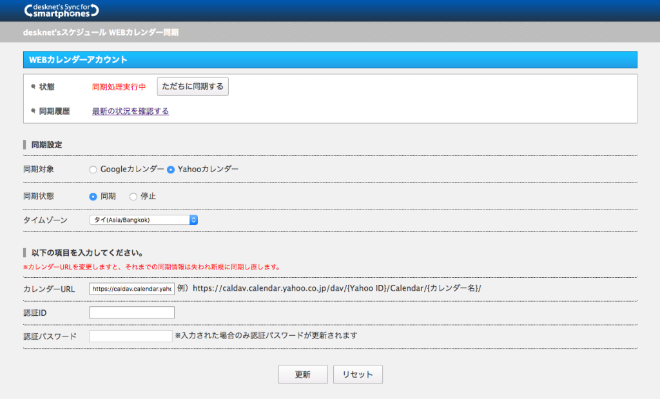
Task: Click the 状態 label
Action: tap(46, 87)
